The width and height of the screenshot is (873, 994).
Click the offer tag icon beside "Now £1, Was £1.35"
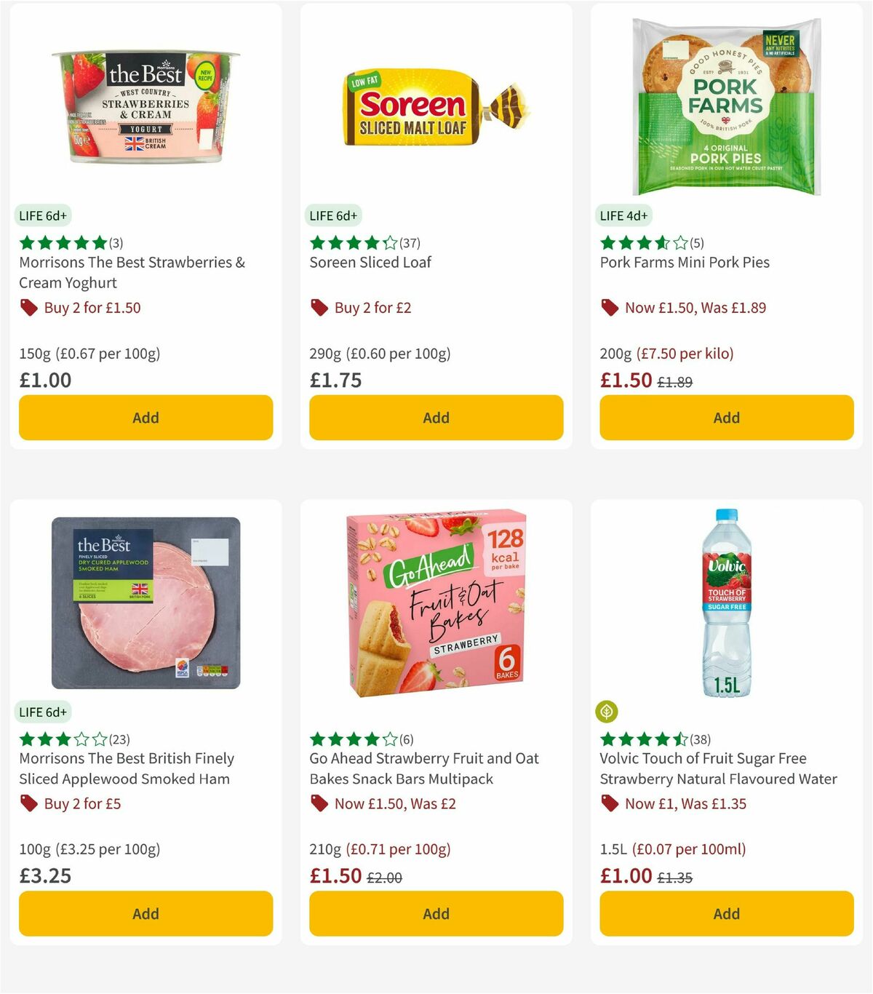click(610, 804)
